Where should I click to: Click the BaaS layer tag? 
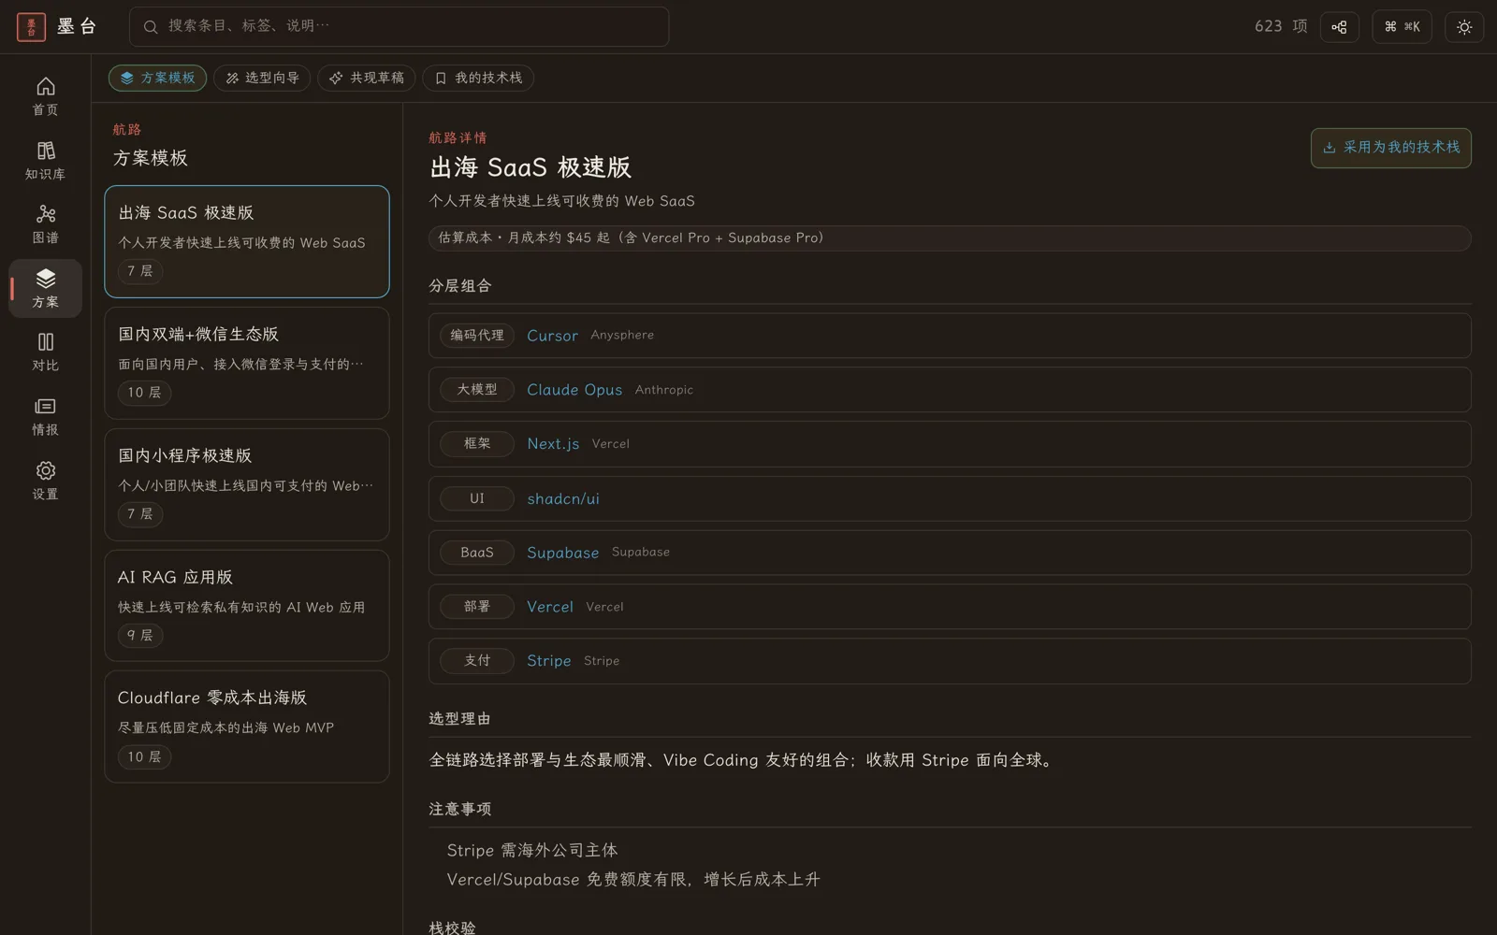[477, 553]
